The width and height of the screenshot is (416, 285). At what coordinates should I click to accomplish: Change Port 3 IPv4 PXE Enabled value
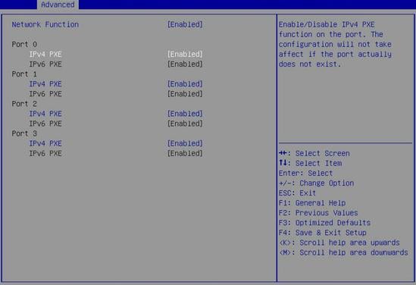(185, 143)
